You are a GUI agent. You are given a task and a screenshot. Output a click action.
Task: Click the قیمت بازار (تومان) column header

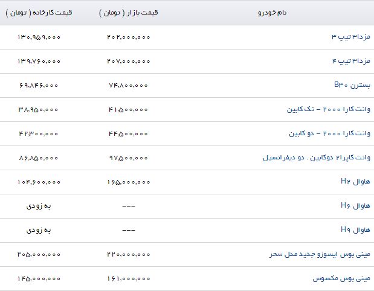(x=129, y=13)
